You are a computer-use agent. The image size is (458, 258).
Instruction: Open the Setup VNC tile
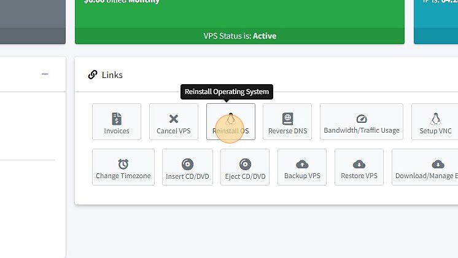pyautogui.click(x=435, y=122)
